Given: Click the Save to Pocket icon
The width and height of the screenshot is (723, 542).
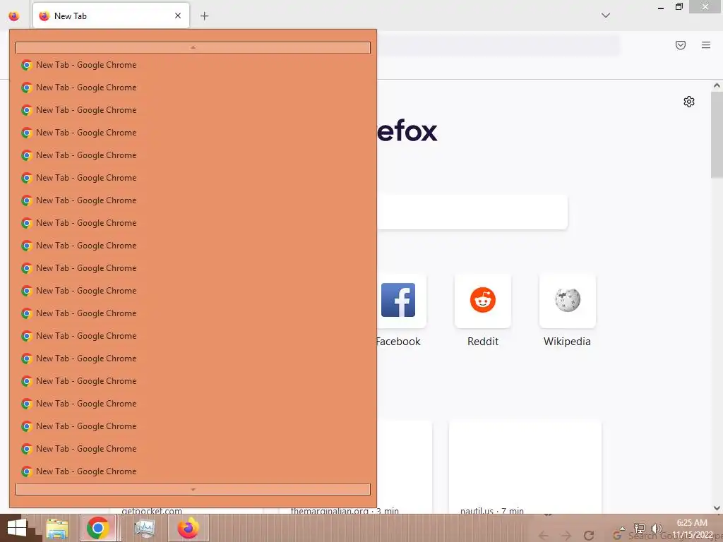Looking at the screenshot, I should coord(681,45).
